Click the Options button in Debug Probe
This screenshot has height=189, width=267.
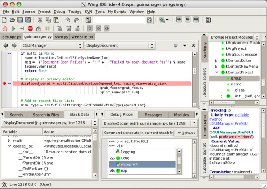pos(186,133)
